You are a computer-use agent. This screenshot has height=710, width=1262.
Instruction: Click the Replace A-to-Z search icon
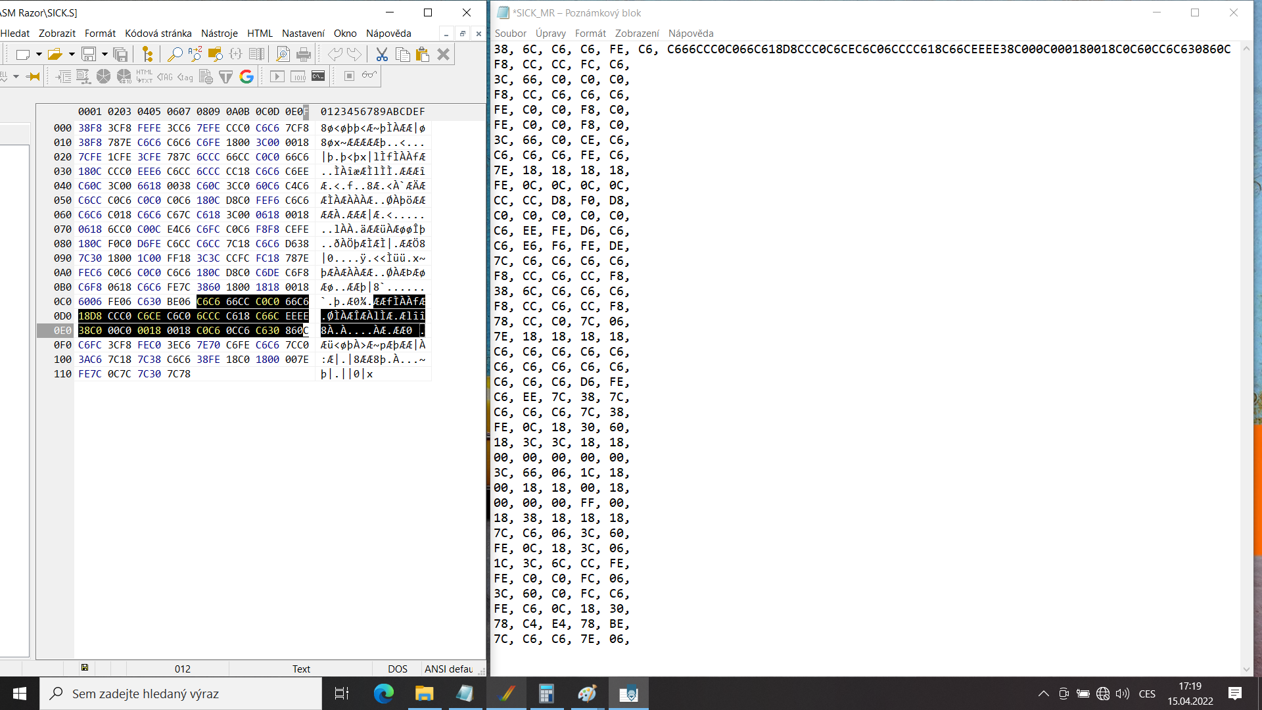195,55
